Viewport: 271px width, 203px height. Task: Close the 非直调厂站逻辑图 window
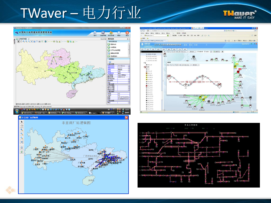tap(126, 117)
